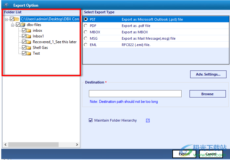Select the MBOX export radio button
Viewport: 230px width, 160px height.
86,32
